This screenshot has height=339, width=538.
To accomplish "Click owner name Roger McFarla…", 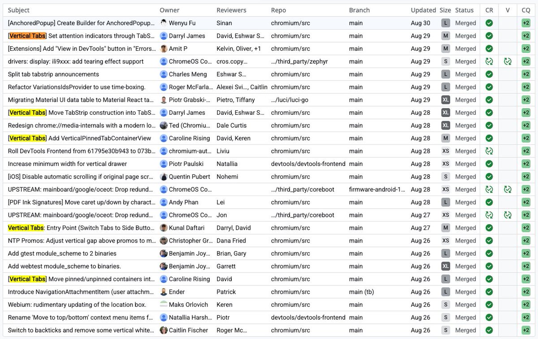I will coord(190,87).
